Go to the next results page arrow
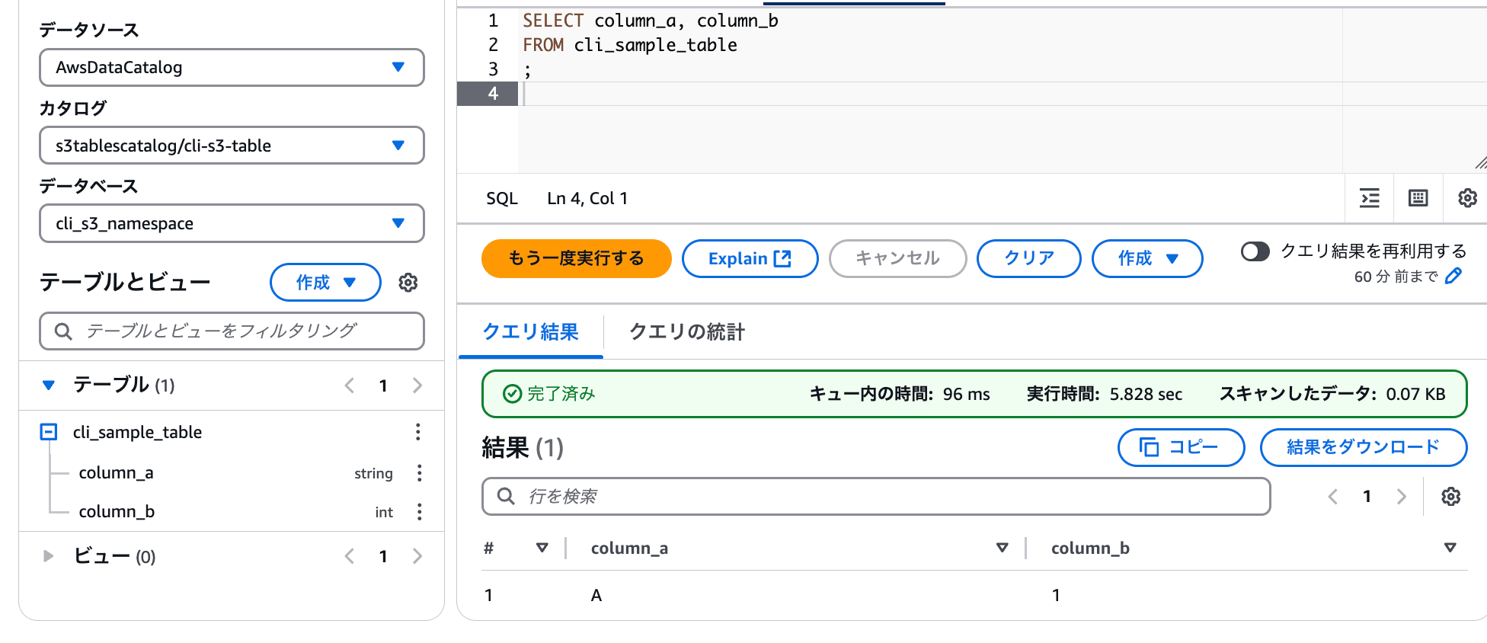1487x643 pixels. (1402, 497)
